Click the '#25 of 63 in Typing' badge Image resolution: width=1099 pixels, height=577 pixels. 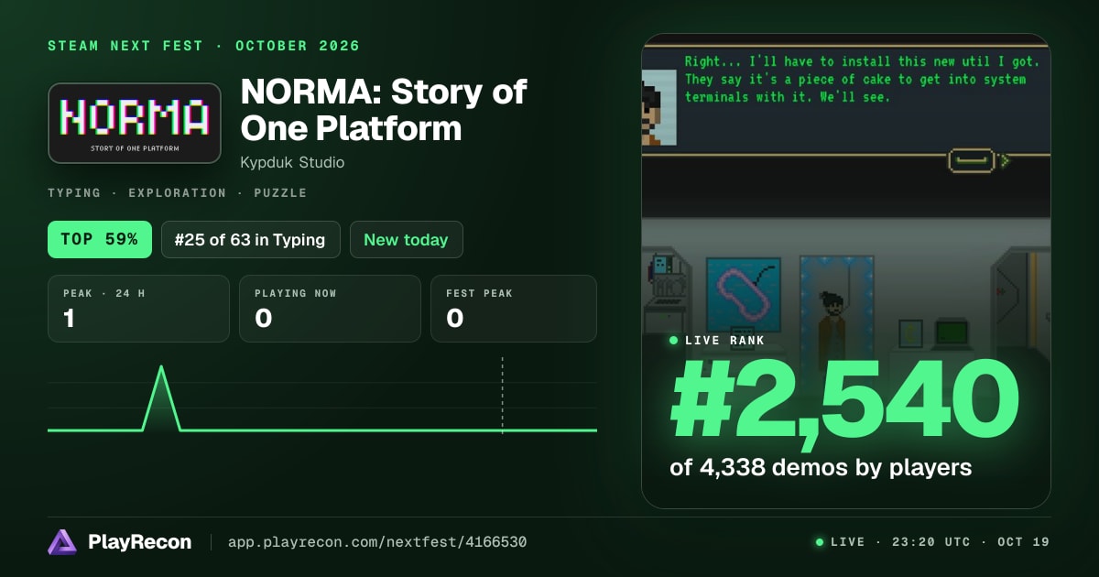[x=251, y=240]
